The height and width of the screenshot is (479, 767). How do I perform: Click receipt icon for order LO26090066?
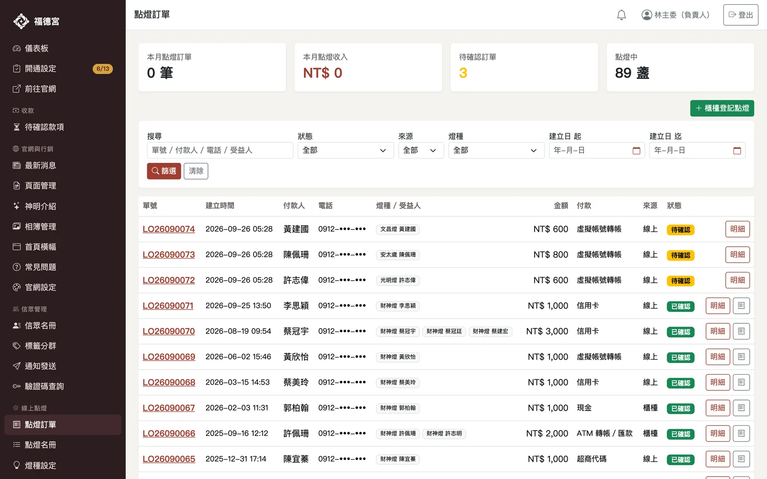[x=741, y=433]
